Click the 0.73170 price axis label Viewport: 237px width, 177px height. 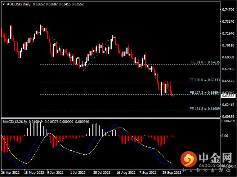tap(228, 22)
